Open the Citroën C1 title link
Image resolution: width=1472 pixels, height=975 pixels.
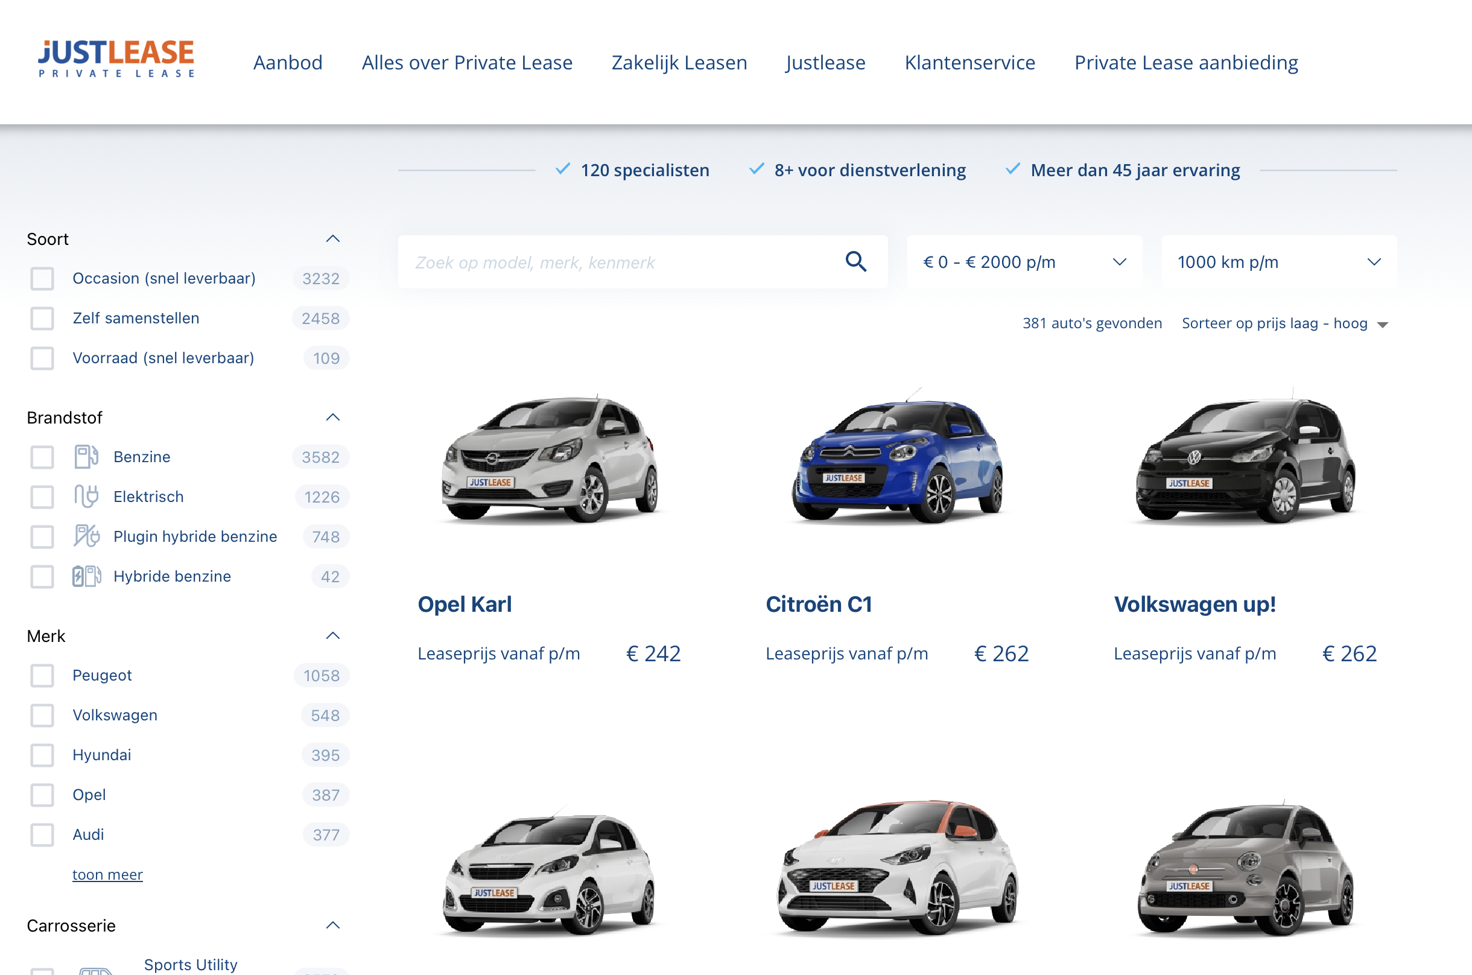(x=819, y=604)
